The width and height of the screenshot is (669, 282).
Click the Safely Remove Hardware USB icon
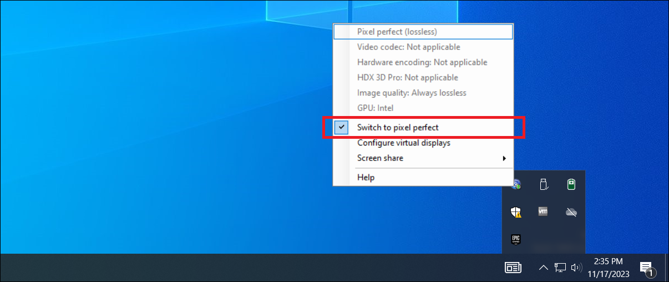click(544, 184)
